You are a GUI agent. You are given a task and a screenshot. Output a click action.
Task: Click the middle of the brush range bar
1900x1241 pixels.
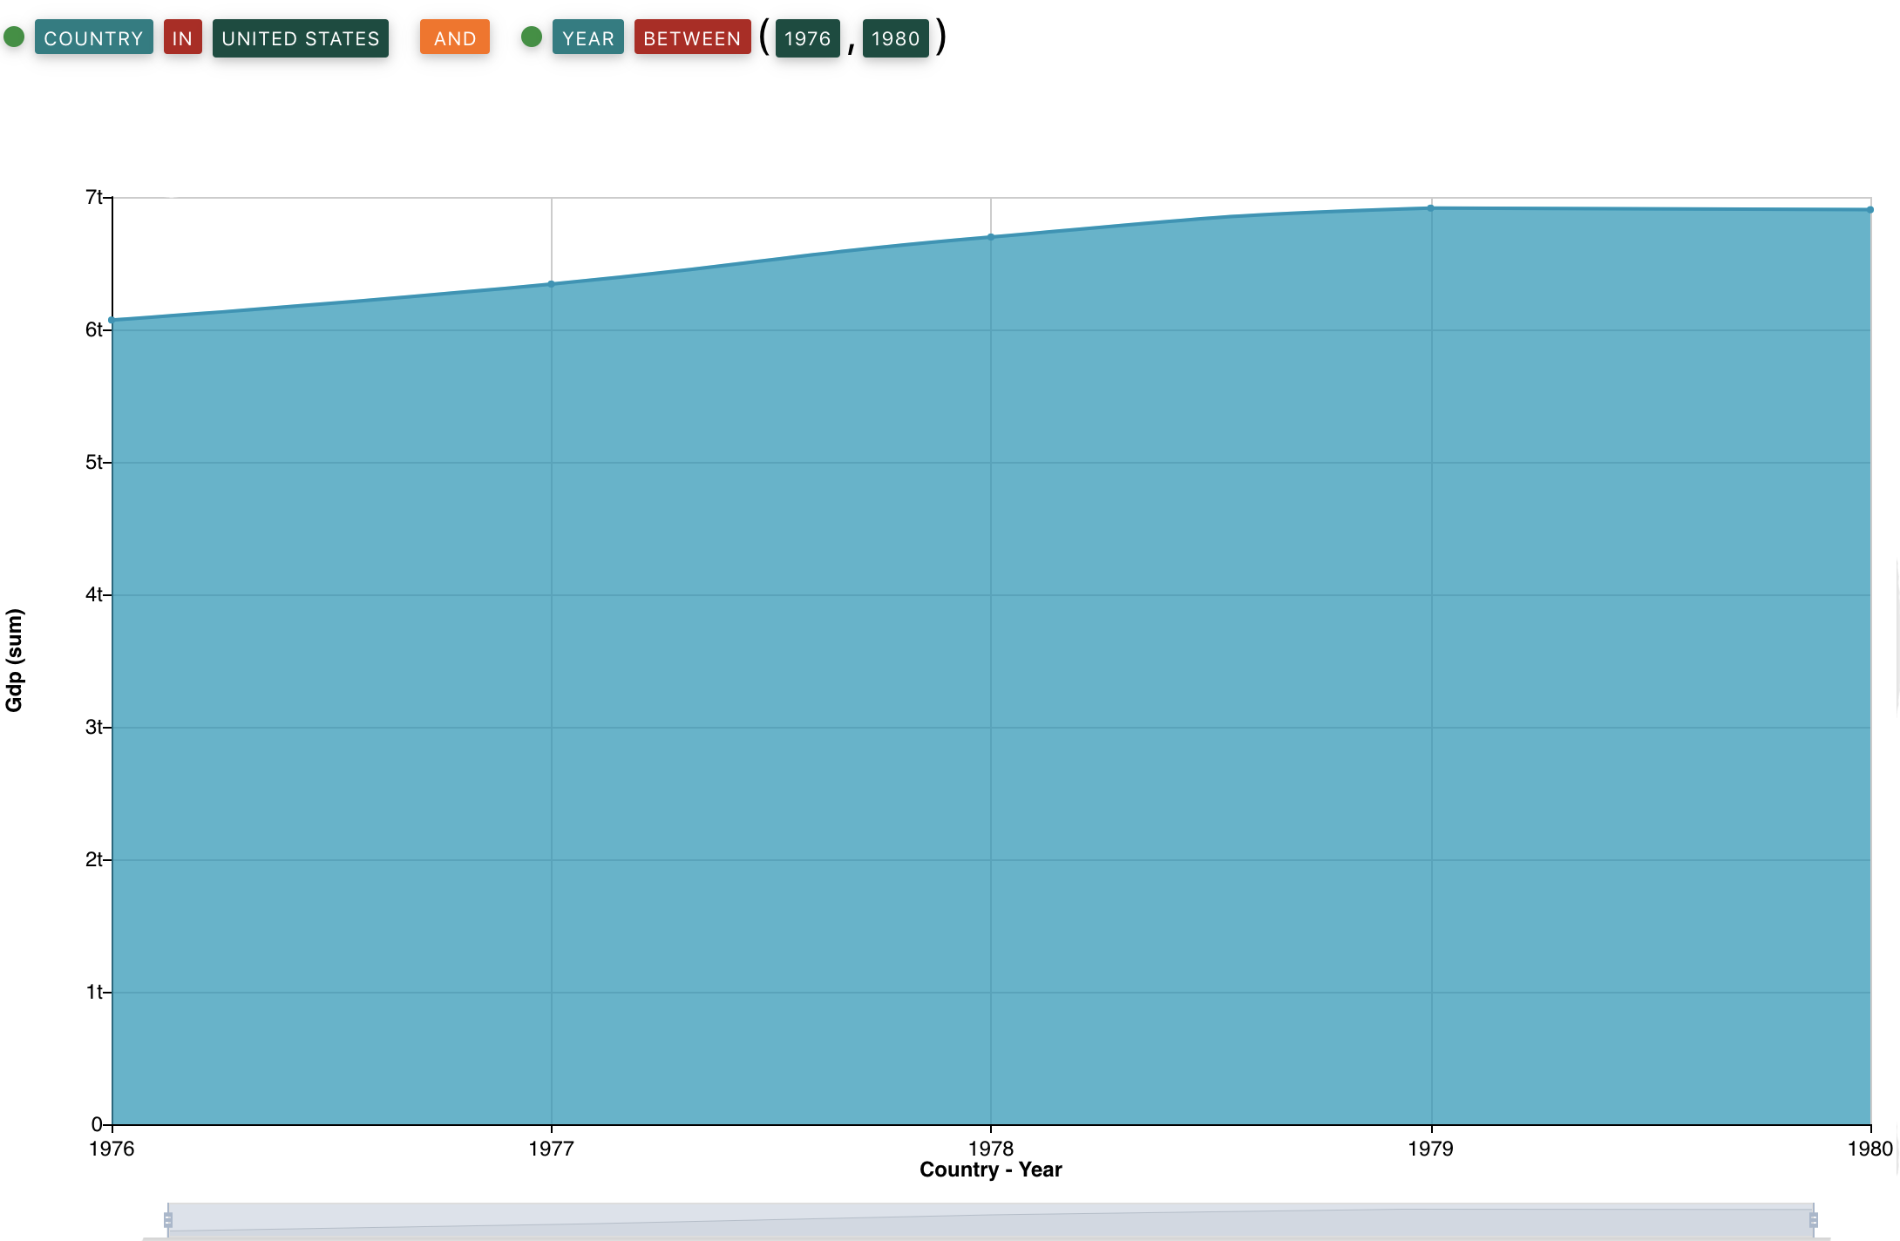click(x=990, y=1219)
